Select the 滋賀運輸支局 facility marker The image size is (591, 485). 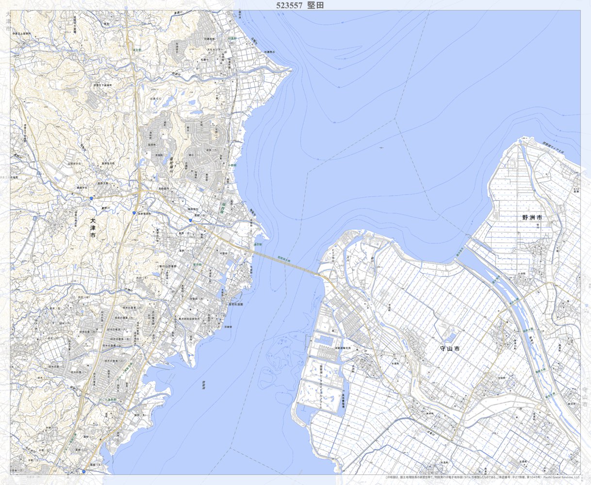(343, 348)
